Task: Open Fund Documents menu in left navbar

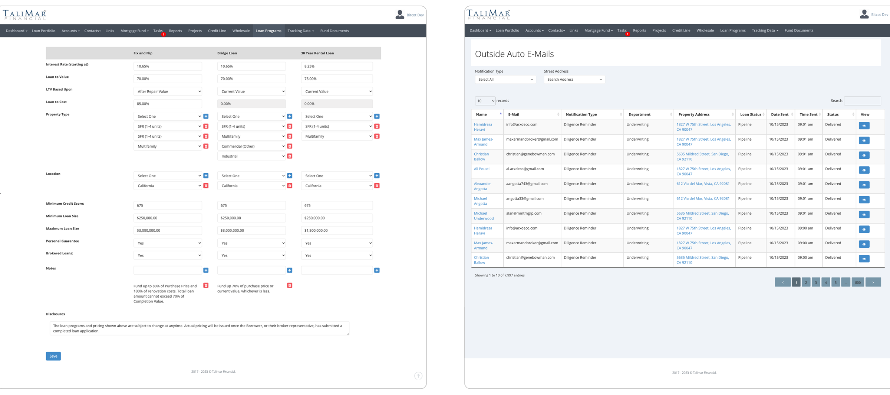Action: [x=334, y=31]
